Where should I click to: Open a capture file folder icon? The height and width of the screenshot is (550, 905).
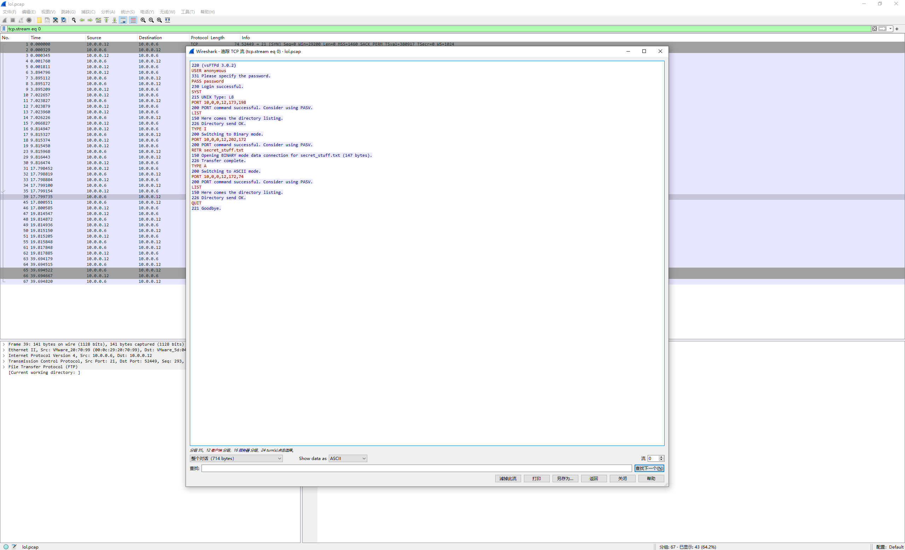(x=39, y=20)
